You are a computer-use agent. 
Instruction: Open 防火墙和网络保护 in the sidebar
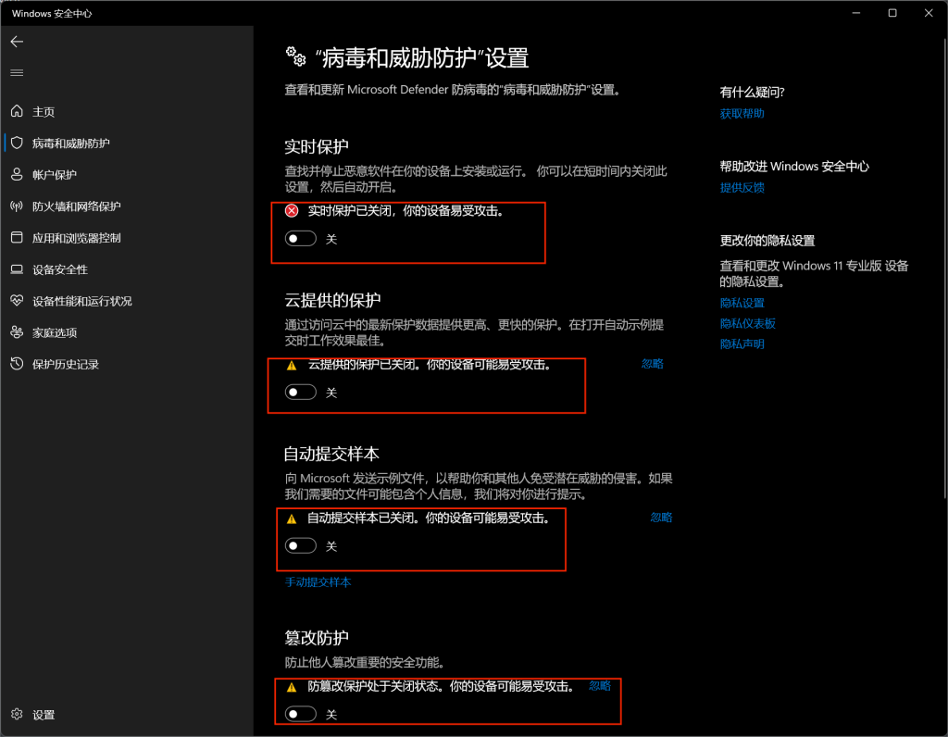(77, 206)
